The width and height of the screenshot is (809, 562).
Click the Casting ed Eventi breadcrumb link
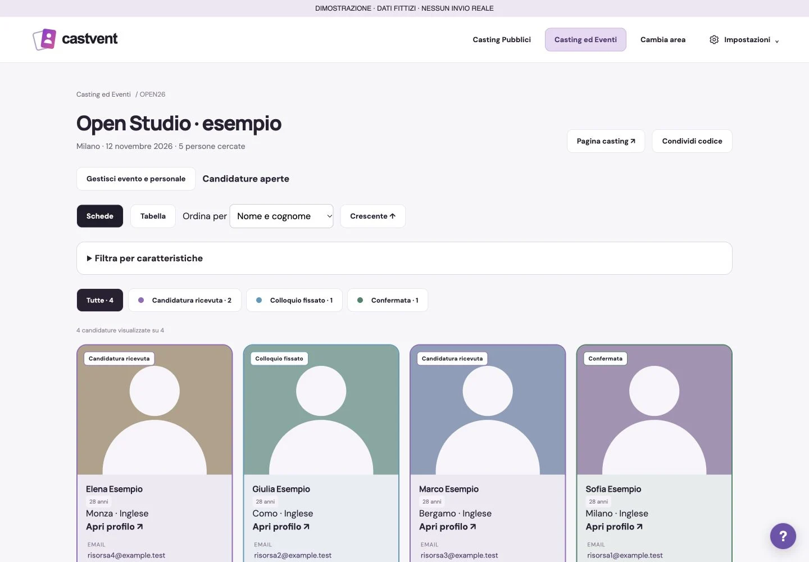coord(103,94)
